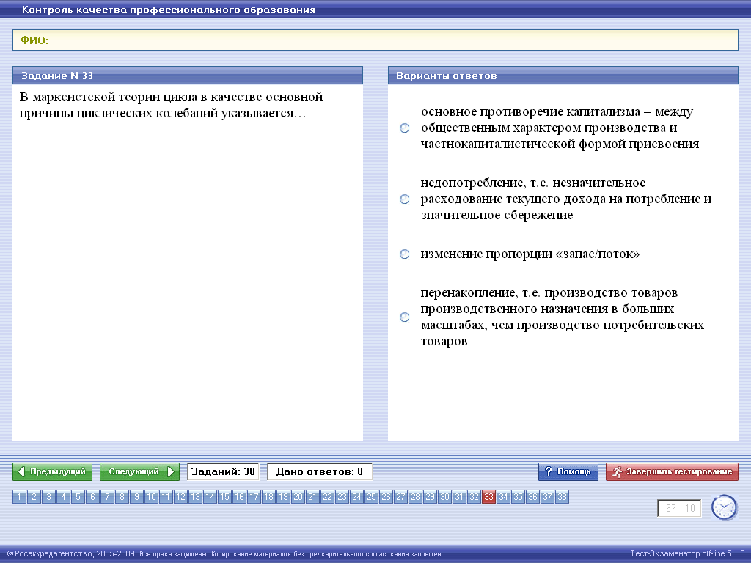Jump to question 38
The image size is (751, 563).
(x=563, y=497)
